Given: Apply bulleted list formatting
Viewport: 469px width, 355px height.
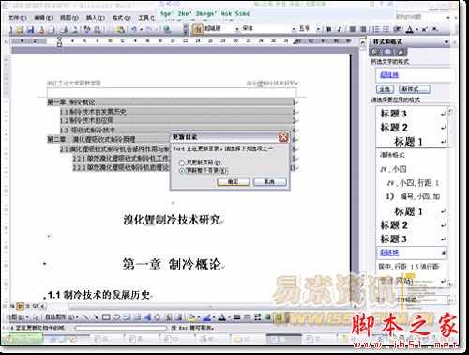Looking at the screenshot, I should [386, 29].
